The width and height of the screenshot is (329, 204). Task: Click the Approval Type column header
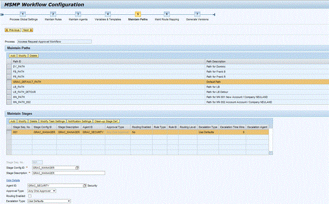(x=118, y=127)
